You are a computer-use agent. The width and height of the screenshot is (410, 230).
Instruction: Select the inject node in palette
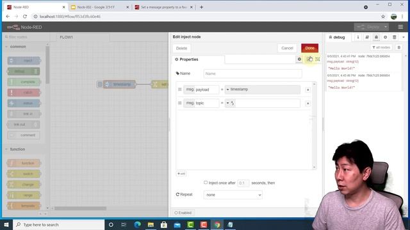24,61
